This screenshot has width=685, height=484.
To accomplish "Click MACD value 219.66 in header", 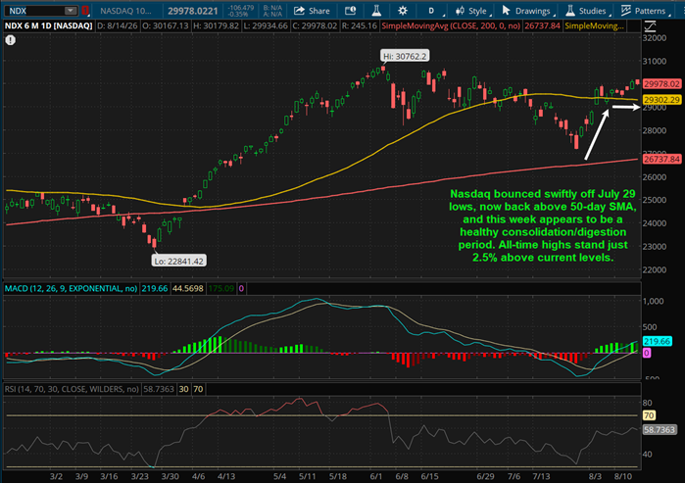I will point(155,288).
